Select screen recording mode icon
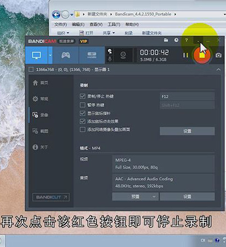 tap(36, 55)
